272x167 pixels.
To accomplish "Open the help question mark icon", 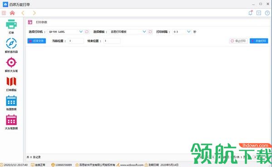I will [x=267, y=13].
